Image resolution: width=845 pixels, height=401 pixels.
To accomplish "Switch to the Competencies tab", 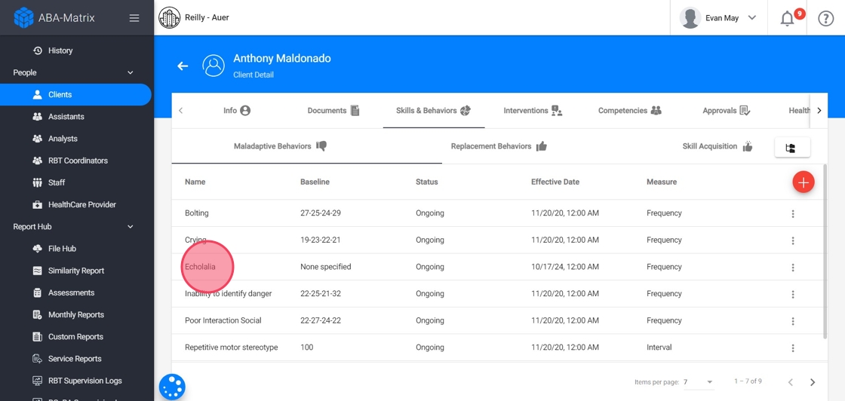I will pyautogui.click(x=630, y=111).
